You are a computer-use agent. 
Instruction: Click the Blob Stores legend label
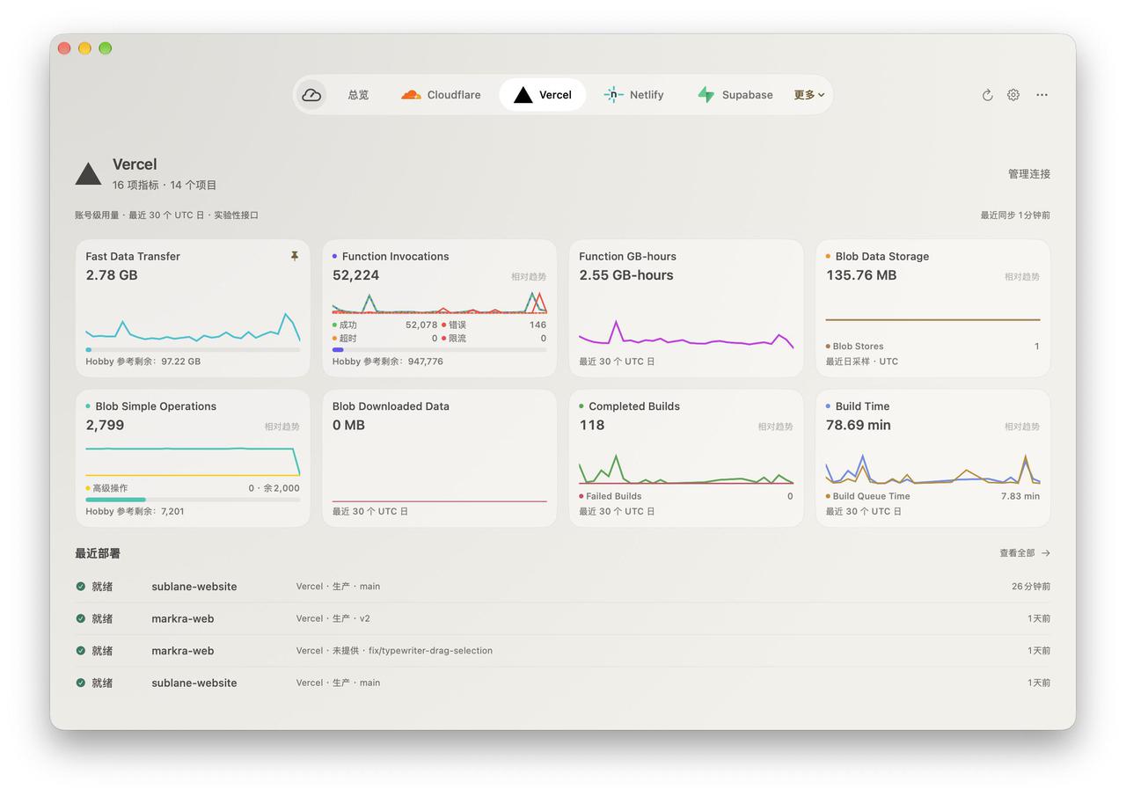pos(859,347)
